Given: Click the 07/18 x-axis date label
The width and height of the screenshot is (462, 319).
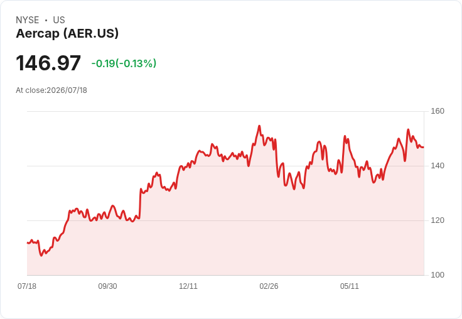Looking at the screenshot, I should coord(27,286).
